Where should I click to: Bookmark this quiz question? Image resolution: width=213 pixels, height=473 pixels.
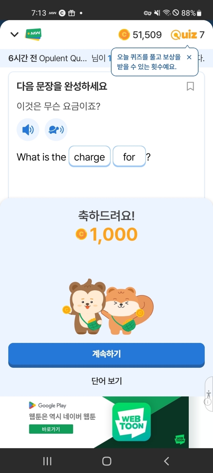pyautogui.click(x=190, y=86)
